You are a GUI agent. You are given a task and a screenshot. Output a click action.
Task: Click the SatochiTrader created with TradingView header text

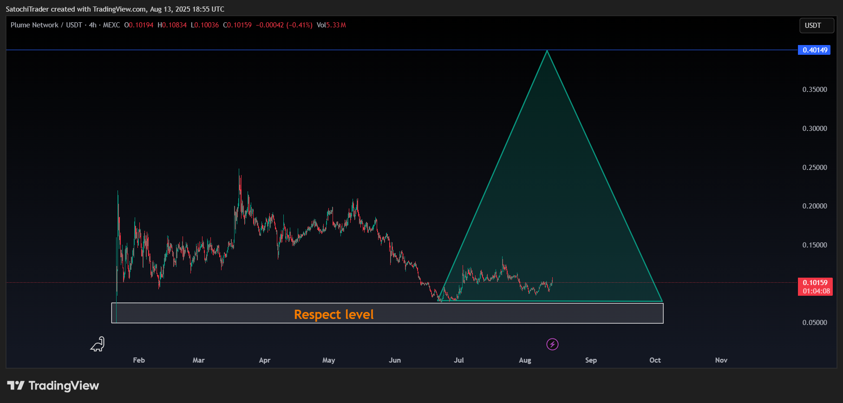115,9
